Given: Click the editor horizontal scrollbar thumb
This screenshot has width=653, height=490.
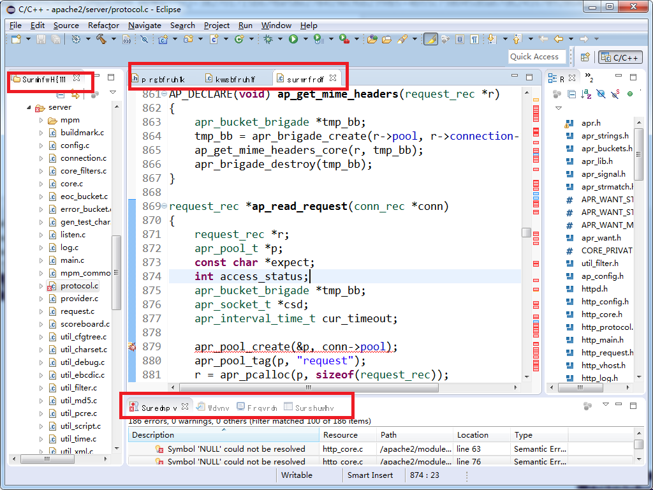Looking at the screenshot, I should (x=308, y=387).
